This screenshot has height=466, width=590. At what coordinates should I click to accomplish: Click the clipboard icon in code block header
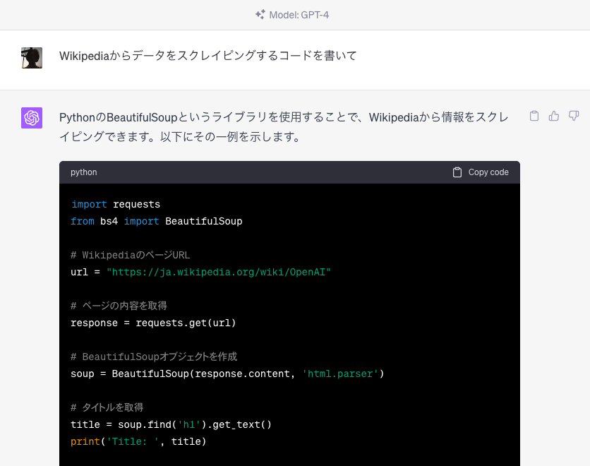457,172
